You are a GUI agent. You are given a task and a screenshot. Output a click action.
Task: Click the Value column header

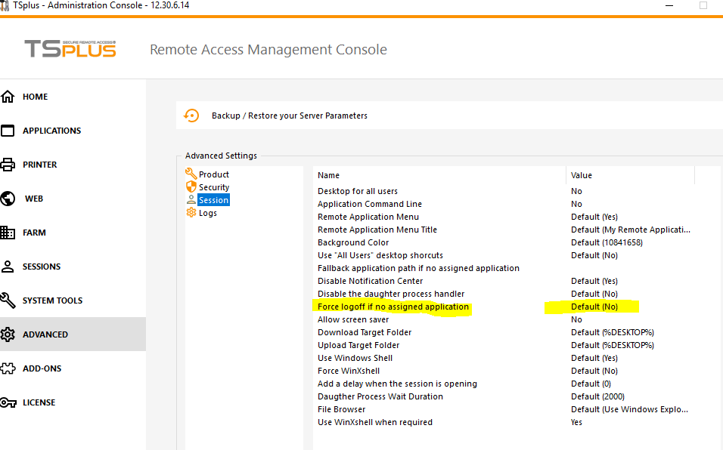tap(582, 175)
